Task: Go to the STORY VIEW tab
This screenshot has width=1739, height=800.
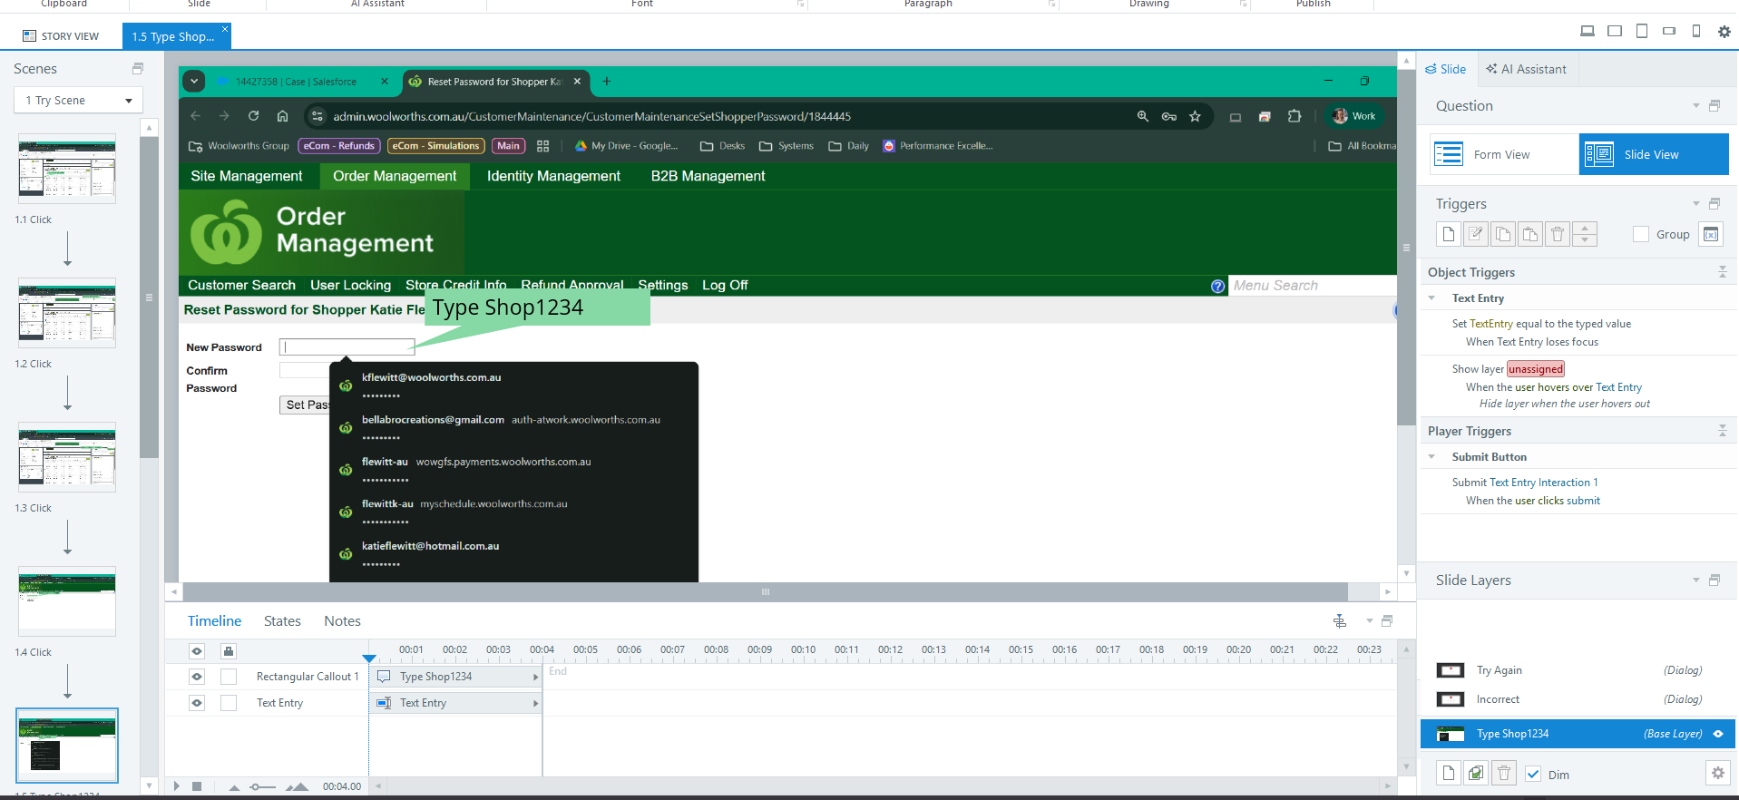Action: pos(61,36)
